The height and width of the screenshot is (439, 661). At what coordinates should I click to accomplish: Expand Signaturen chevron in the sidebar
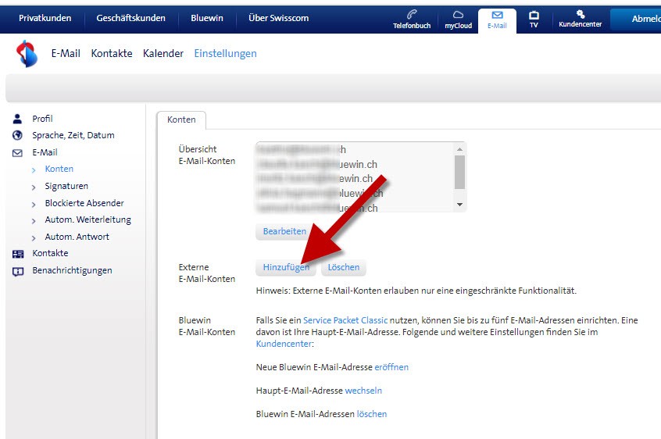tap(34, 187)
